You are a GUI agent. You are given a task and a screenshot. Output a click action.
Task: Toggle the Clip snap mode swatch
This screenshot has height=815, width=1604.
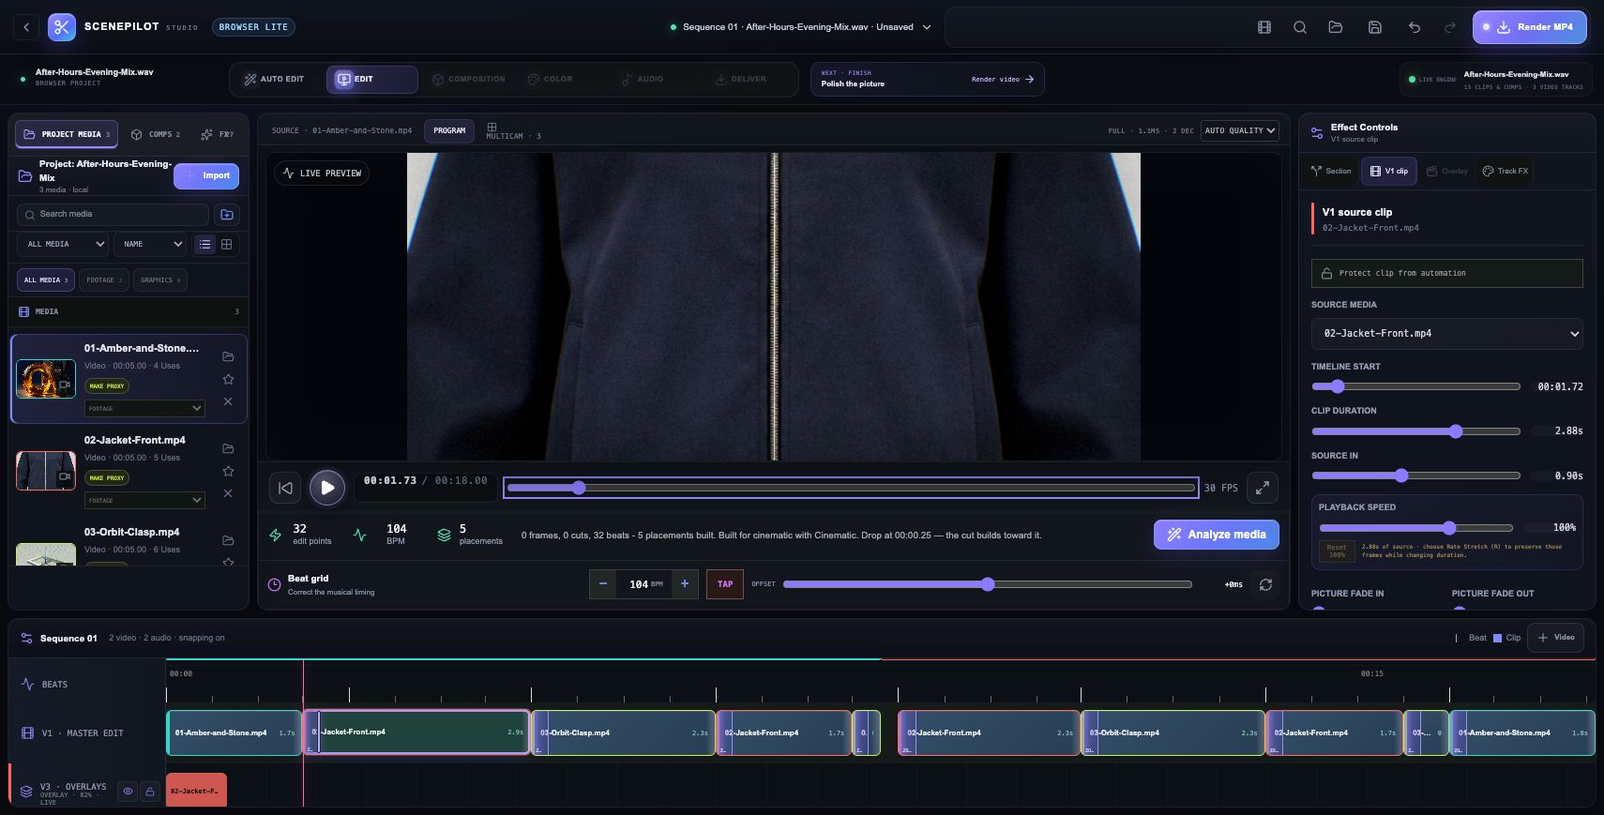(x=1498, y=638)
